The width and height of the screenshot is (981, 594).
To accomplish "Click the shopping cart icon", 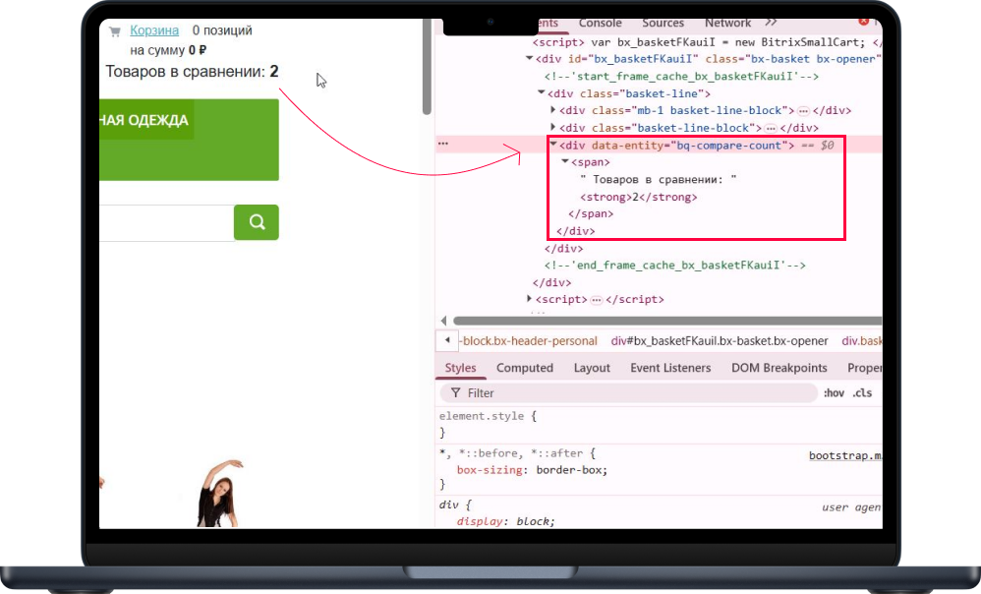I will [115, 31].
